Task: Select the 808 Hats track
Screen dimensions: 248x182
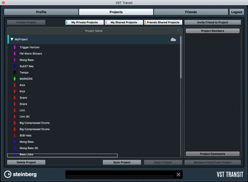Action: point(26,136)
